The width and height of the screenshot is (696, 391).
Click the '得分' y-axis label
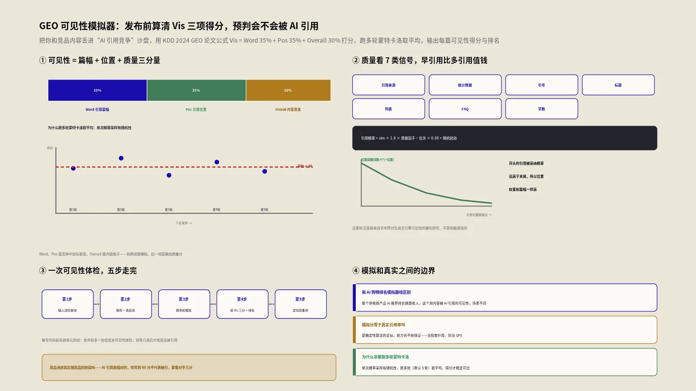(50, 148)
